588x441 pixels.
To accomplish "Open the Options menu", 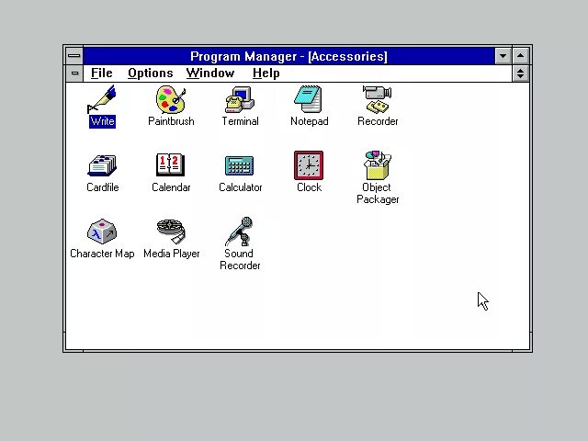I will click(x=151, y=73).
